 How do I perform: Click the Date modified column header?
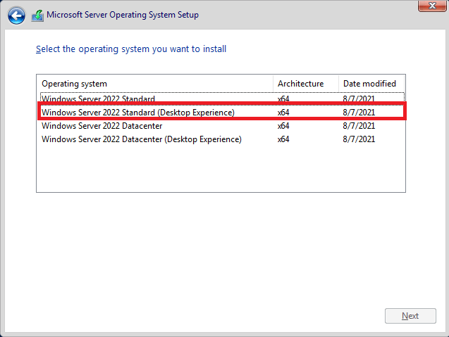click(369, 84)
